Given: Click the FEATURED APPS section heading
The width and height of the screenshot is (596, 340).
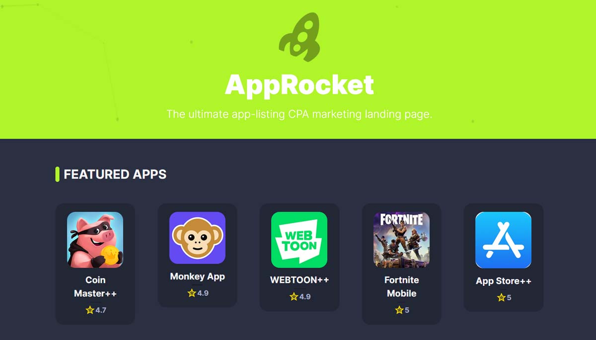Looking at the screenshot, I should click(115, 174).
